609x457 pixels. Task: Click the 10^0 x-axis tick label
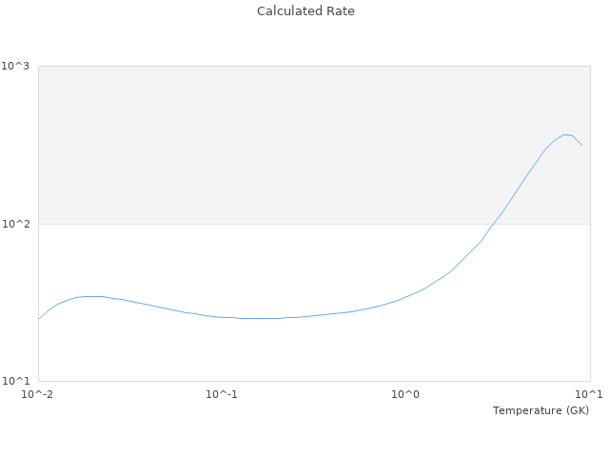tap(406, 394)
